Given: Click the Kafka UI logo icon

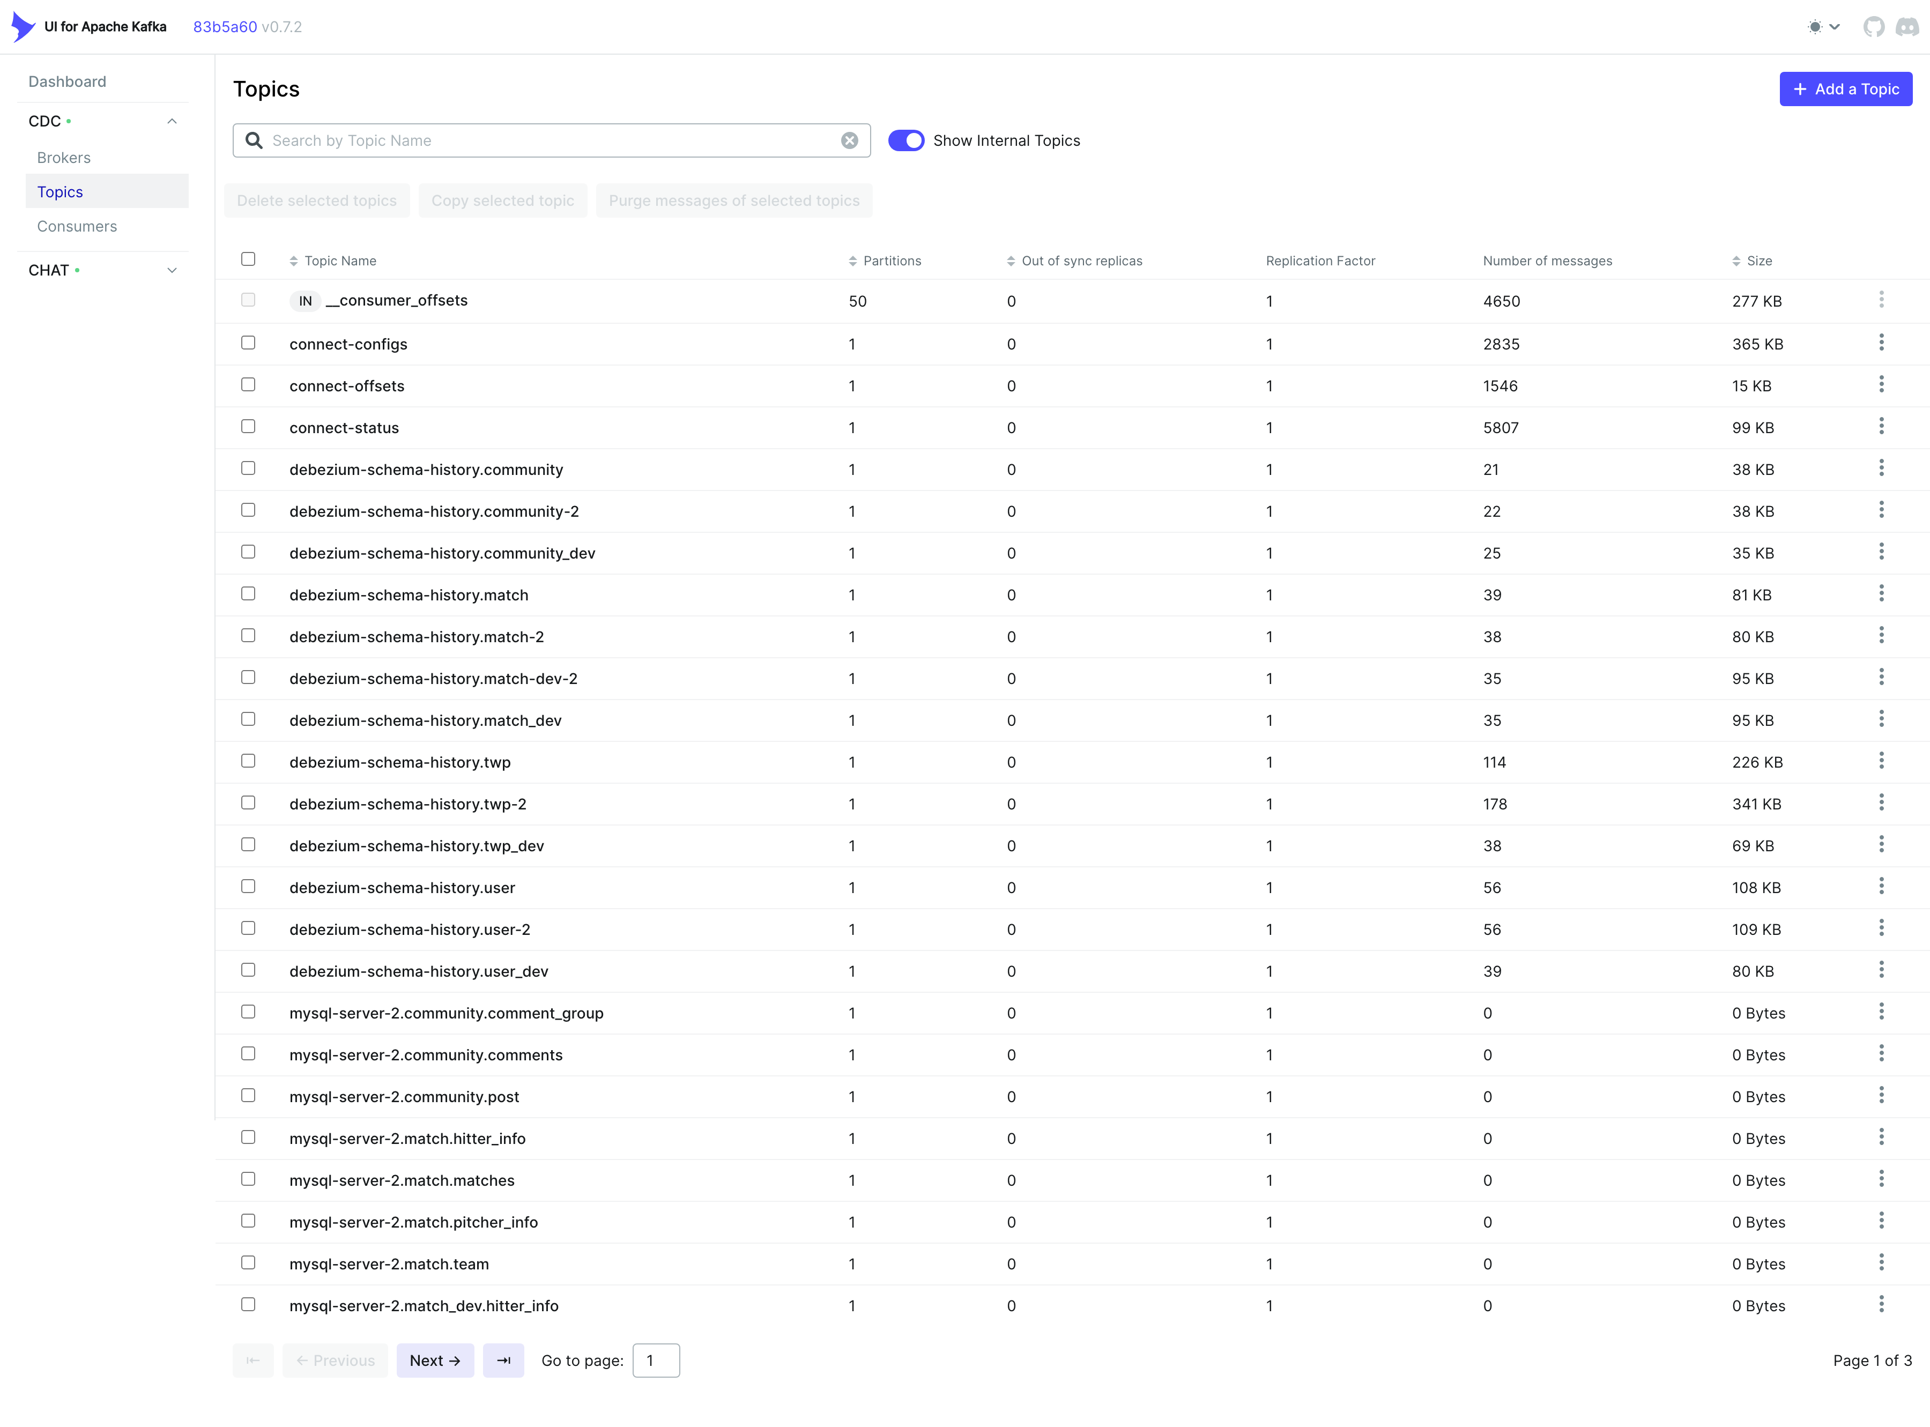Looking at the screenshot, I should click(x=23, y=27).
